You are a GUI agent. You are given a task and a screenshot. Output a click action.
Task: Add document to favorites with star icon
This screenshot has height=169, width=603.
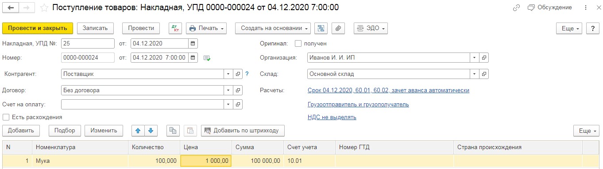44,8
